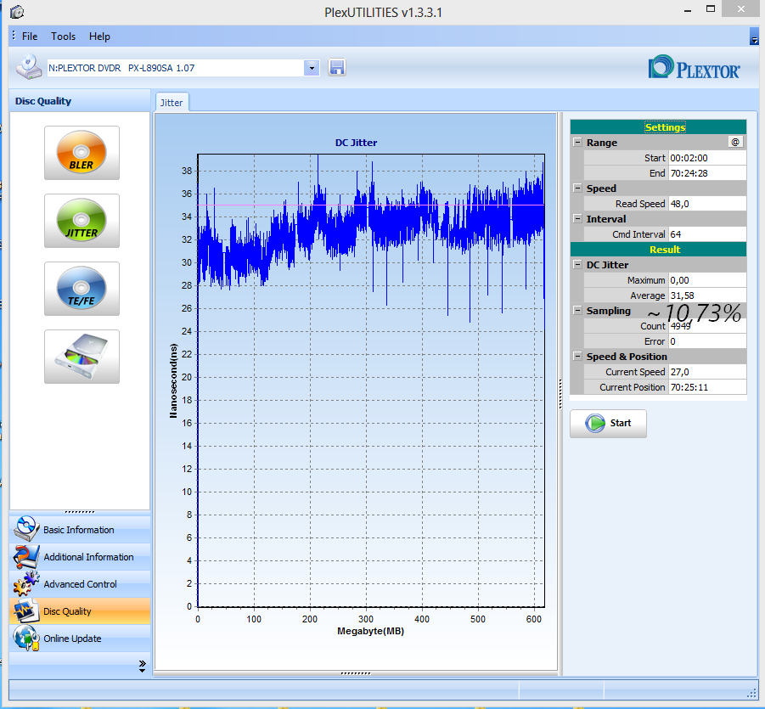
Task: Click the Online Update globe icon
Action: tap(26, 639)
